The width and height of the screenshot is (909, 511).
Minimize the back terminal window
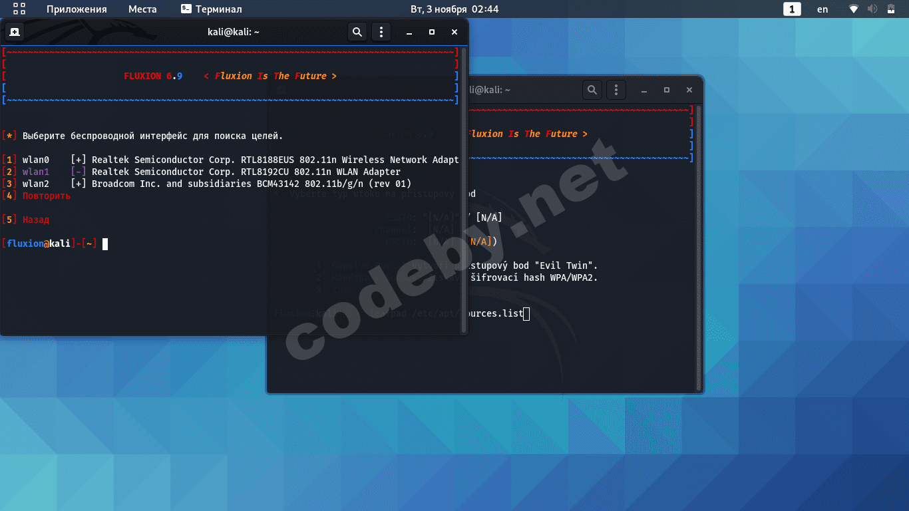point(644,90)
